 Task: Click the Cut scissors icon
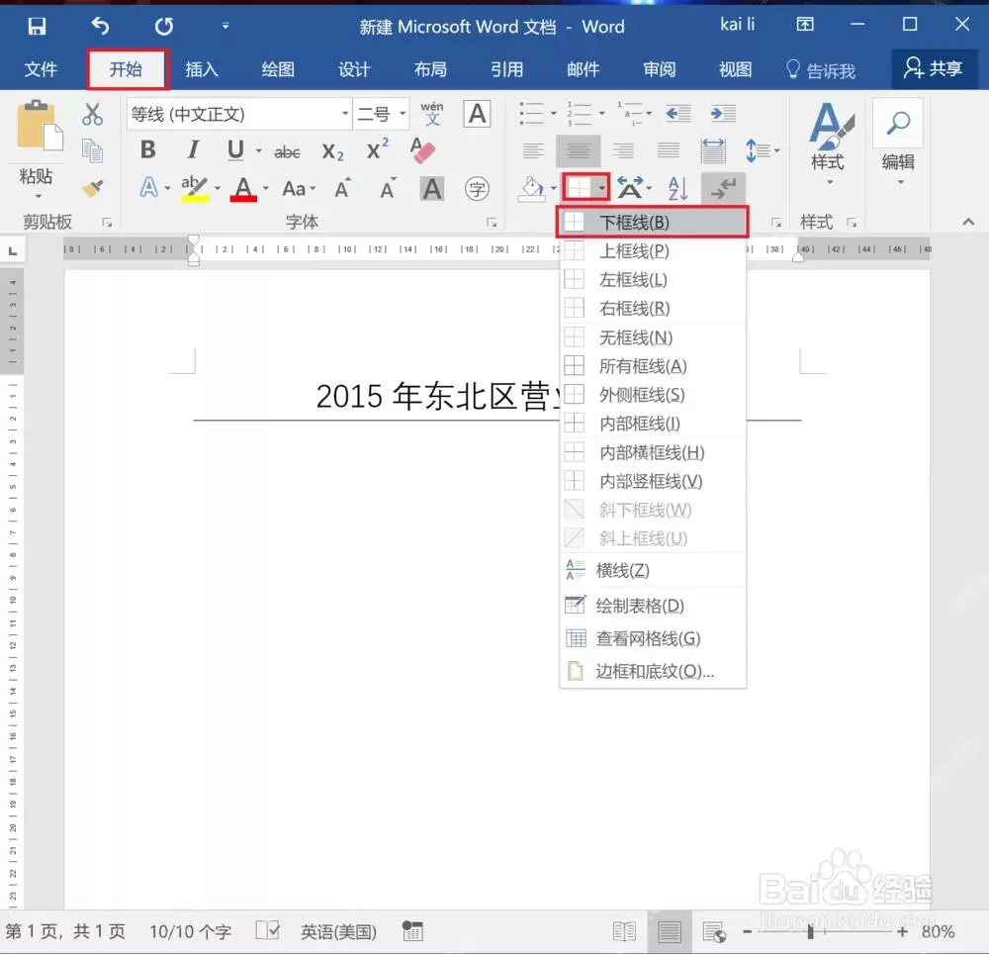coord(93,114)
